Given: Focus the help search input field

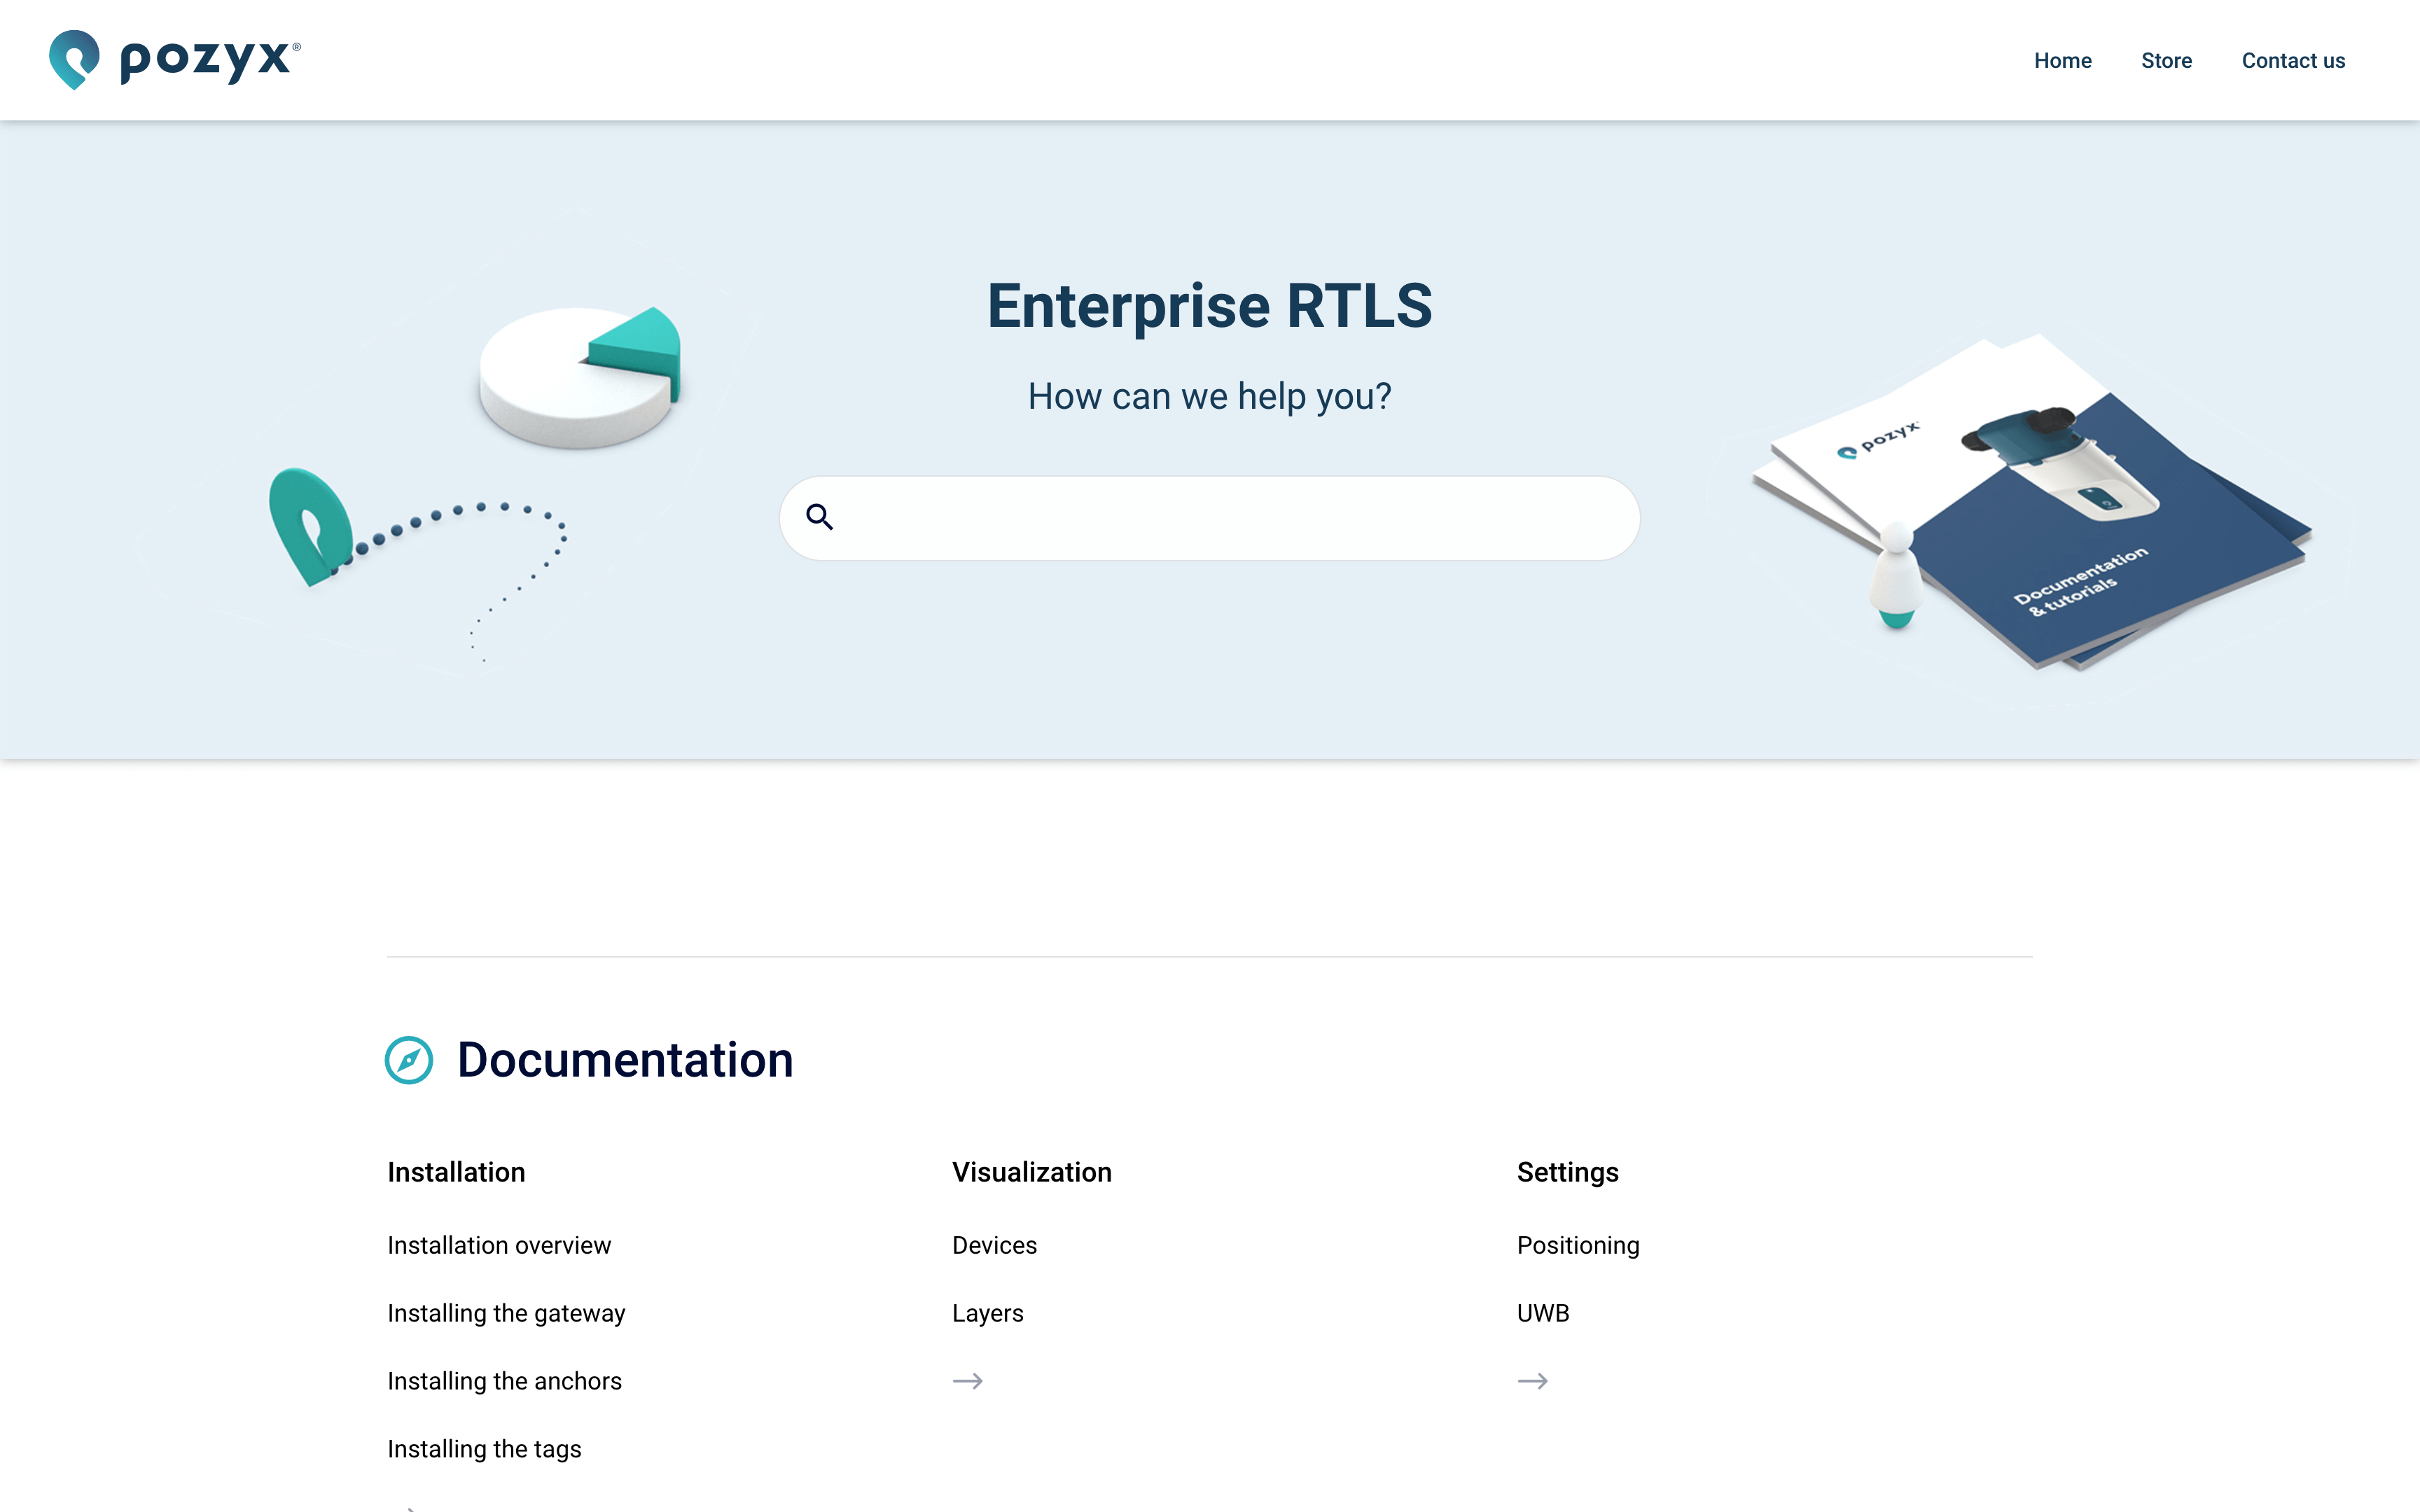Looking at the screenshot, I should tap(1210, 518).
